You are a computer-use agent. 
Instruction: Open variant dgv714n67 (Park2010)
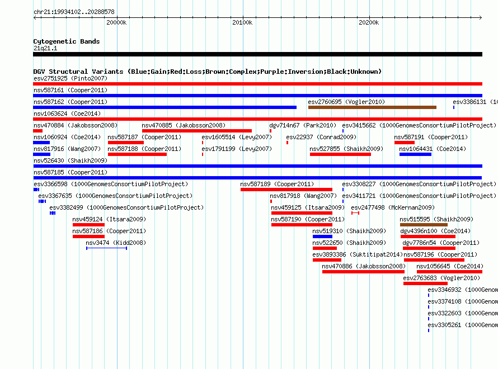point(303,125)
